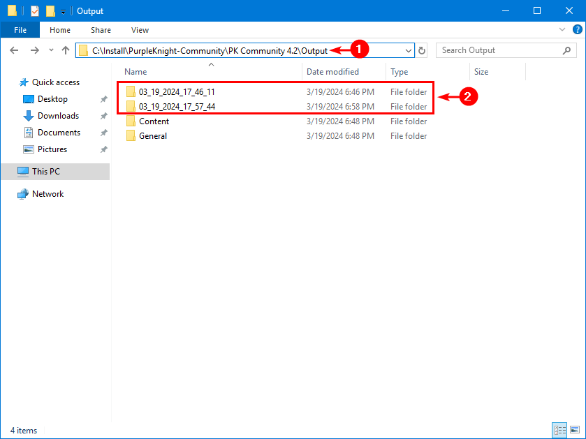Switch to Large icons view layout

(575, 430)
